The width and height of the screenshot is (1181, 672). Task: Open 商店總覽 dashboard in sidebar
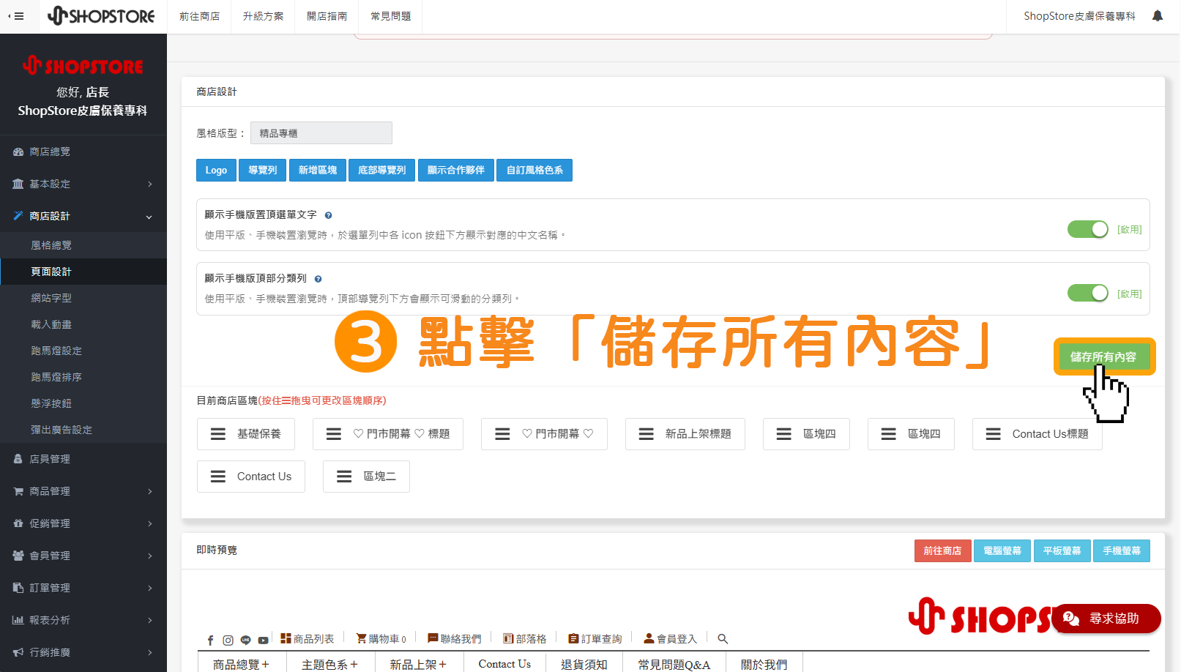pos(83,152)
